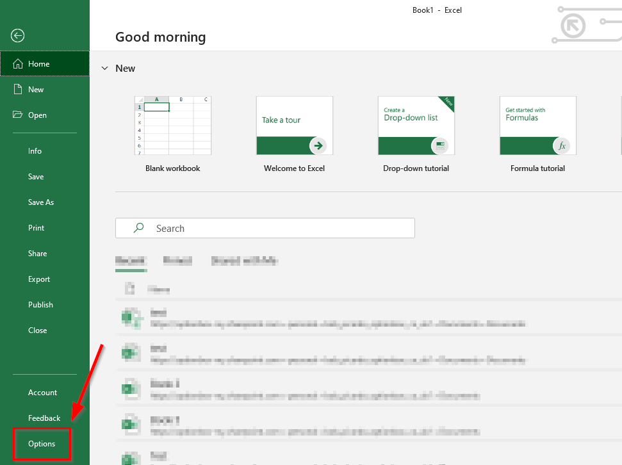The height and width of the screenshot is (465, 622).
Task: Click the Home house icon
Action: click(18, 64)
